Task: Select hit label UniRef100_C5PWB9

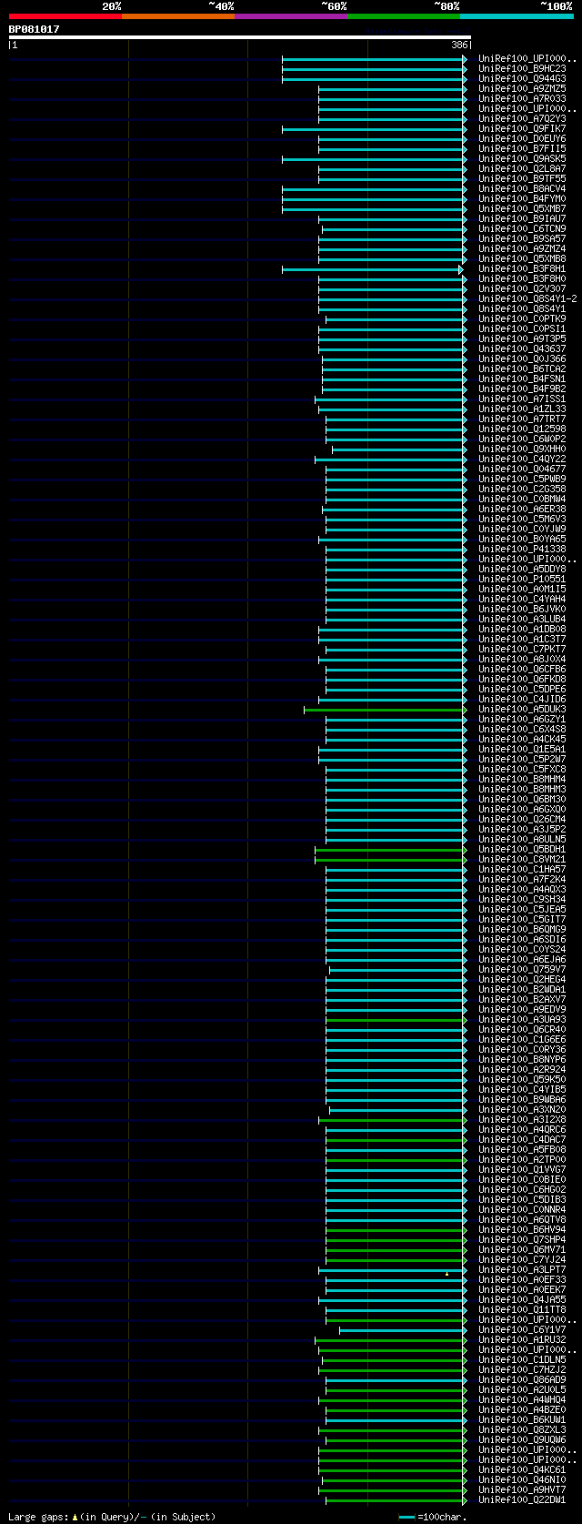Action: click(x=522, y=479)
